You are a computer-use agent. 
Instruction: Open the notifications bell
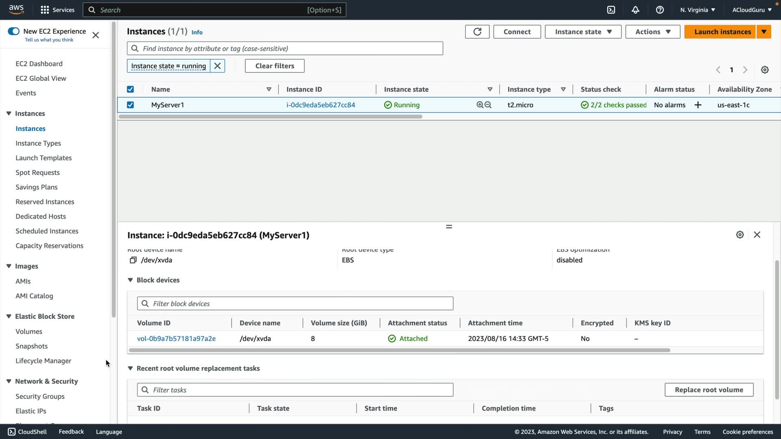tap(635, 10)
